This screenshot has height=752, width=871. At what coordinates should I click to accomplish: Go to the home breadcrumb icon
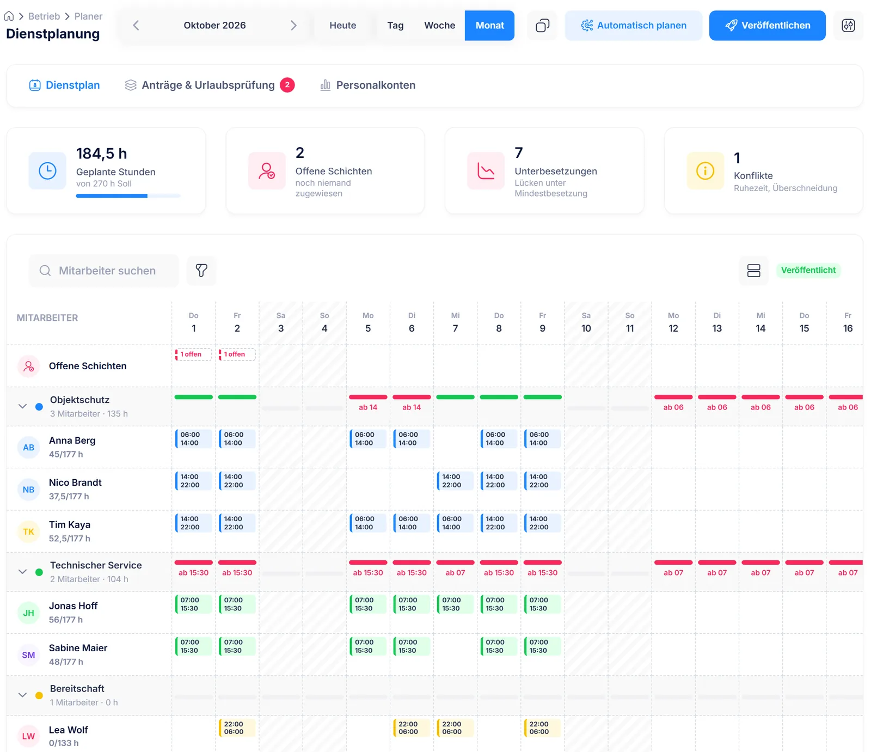[9, 16]
